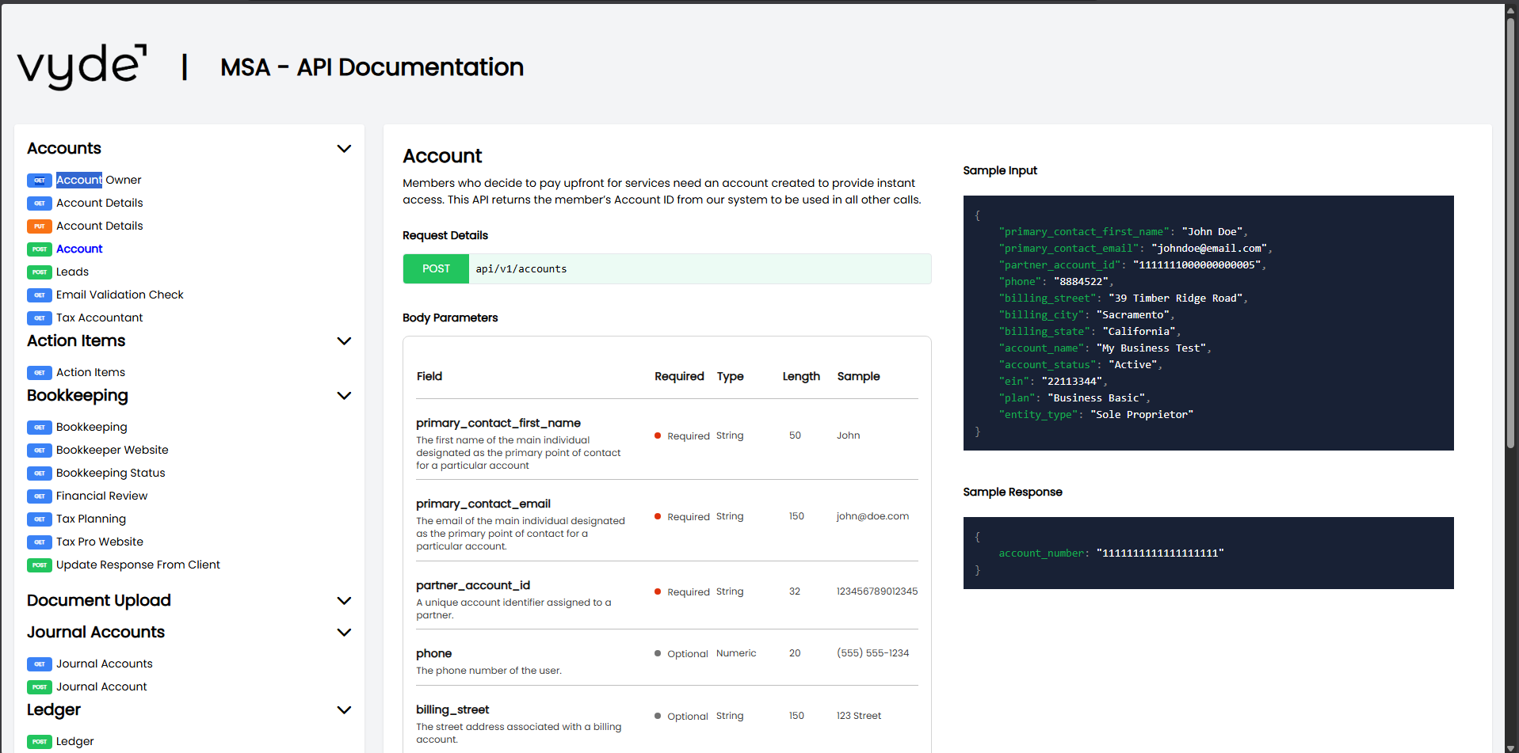Viewport: 1519px width, 753px height.
Task: Click the GET badge beside Tax Accountant
Action: [40, 318]
